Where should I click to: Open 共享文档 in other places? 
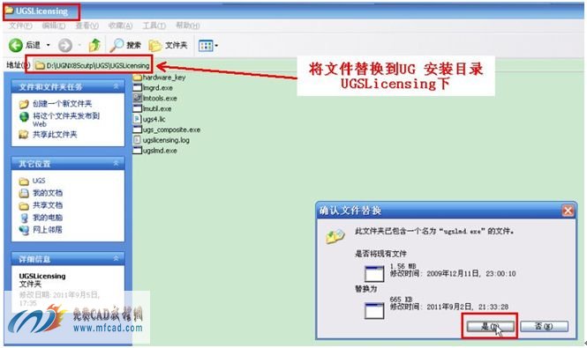point(48,205)
